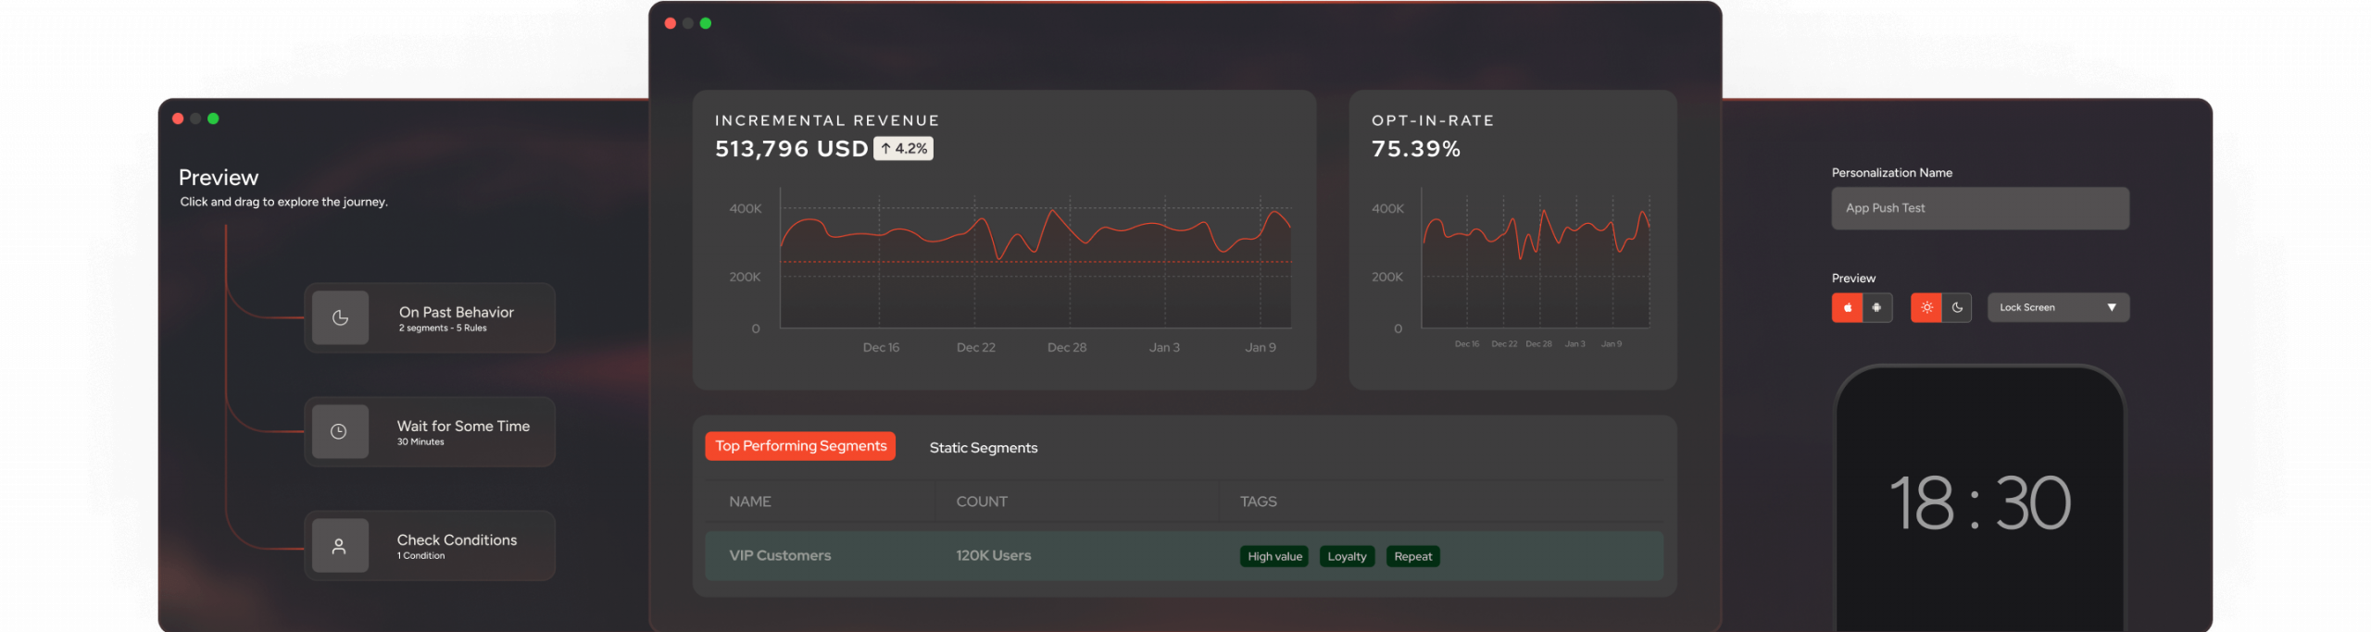Enable light mode sun preview
The width and height of the screenshot is (2371, 632).
pos(1926,307)
